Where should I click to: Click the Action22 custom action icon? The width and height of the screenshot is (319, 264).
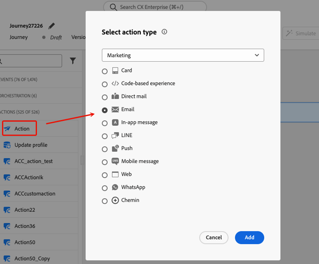[x=7, y=210]
